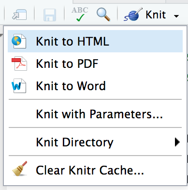
Task: Open the Knit Directory entry
Action: [95, 142]
